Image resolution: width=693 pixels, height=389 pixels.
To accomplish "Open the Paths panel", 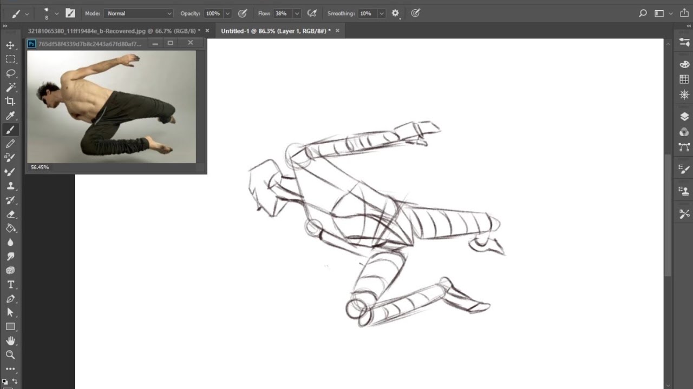I will pos(684,147).
